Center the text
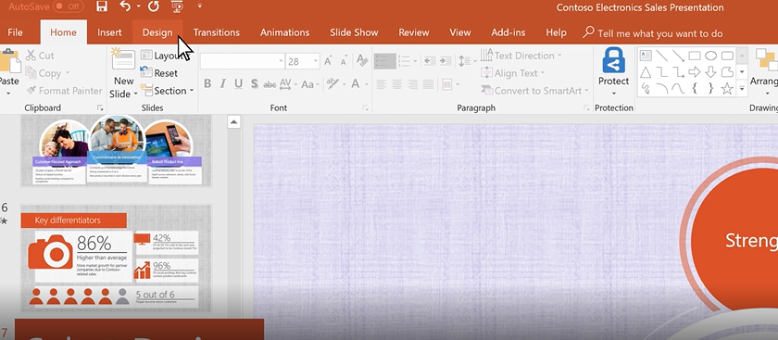Image resolution: width=778 pixels, height=340 pixels. coord(396,84)
